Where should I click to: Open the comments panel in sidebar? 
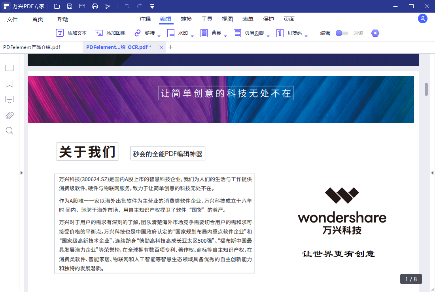pyautogui.click(x=9, y=99)
